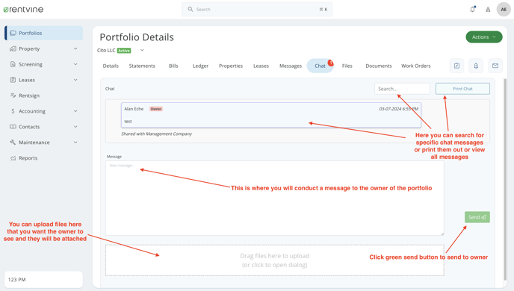Screen dimensions: 514x291
Task: Open the Work Orders tab
Action: [x=416, y=66]
